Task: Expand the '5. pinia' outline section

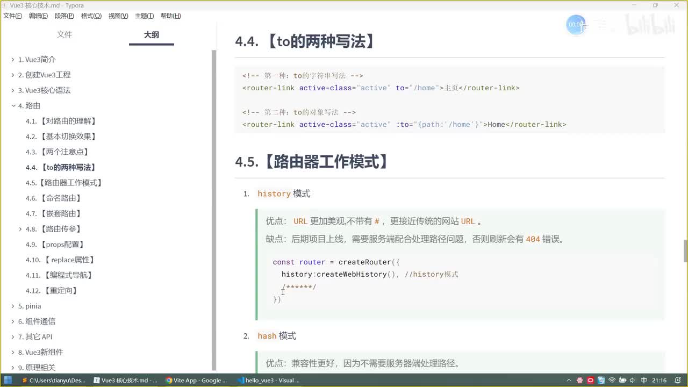Action: [x=13, y=306]
